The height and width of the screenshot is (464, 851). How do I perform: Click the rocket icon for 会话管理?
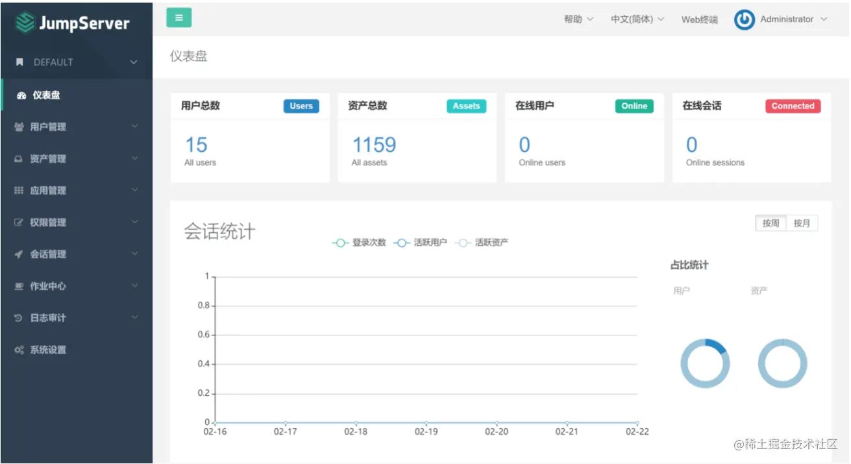click(19, 254)
